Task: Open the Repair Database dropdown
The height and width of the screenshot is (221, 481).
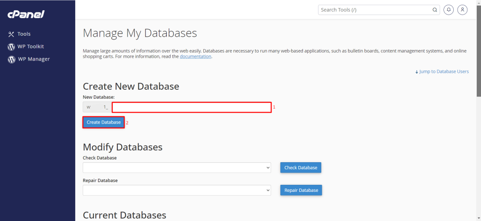Action: (177, 190)
